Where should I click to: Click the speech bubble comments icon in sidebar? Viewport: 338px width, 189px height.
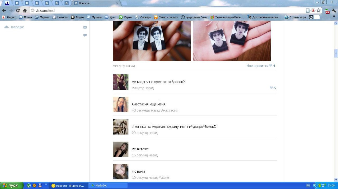coord(85,35)
